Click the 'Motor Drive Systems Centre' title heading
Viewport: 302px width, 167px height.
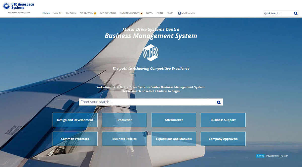[x=151, y=29]
